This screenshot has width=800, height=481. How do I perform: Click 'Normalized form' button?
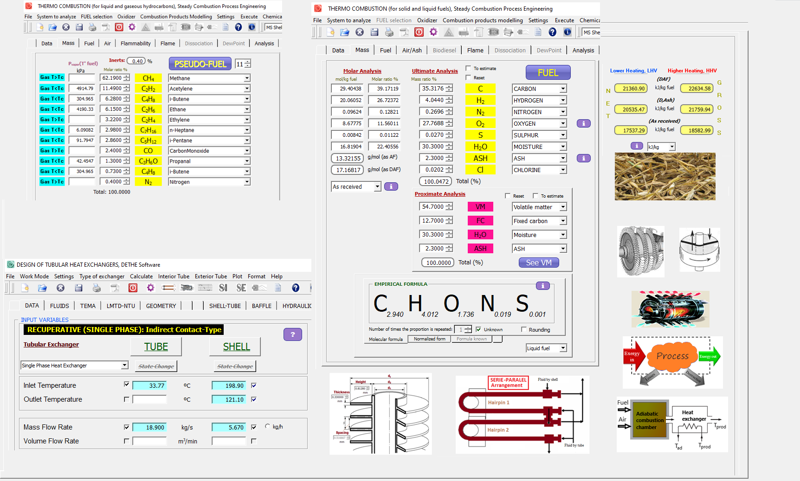coord(429,339)
